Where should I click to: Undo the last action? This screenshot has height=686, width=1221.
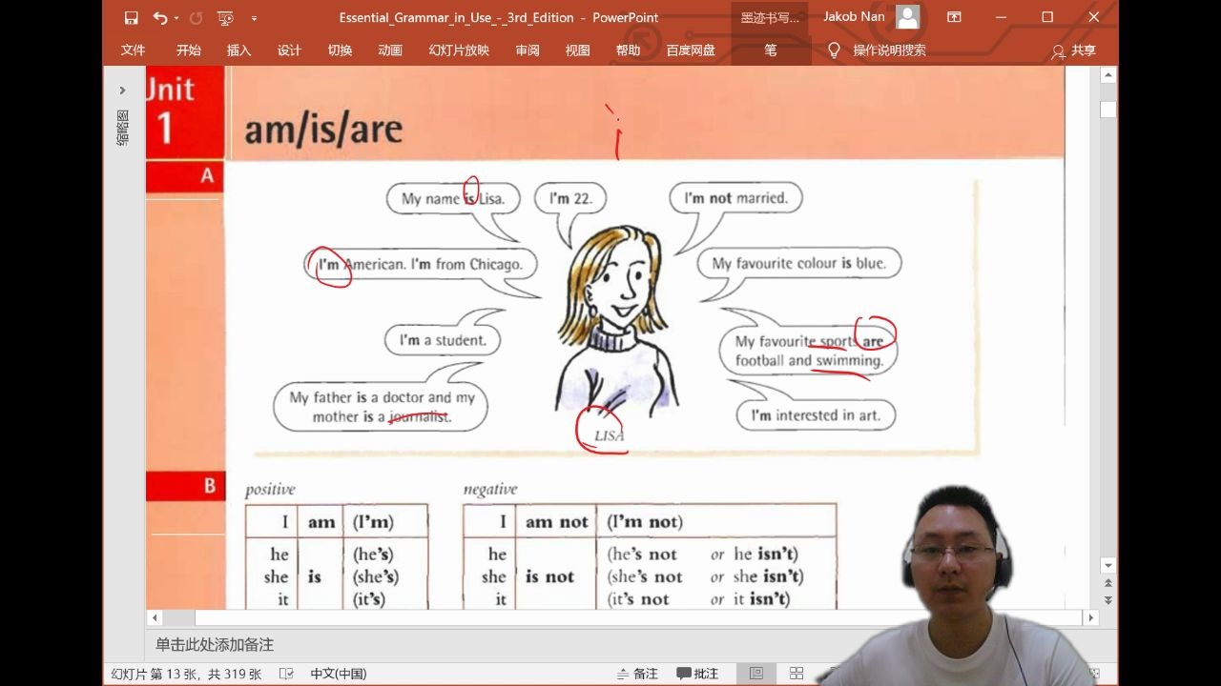(159, 17)
